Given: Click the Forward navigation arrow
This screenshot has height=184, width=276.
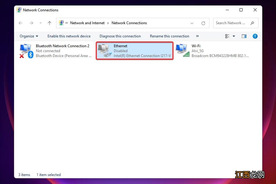Looking at the screenshot, I should click(x=31, y=23).
